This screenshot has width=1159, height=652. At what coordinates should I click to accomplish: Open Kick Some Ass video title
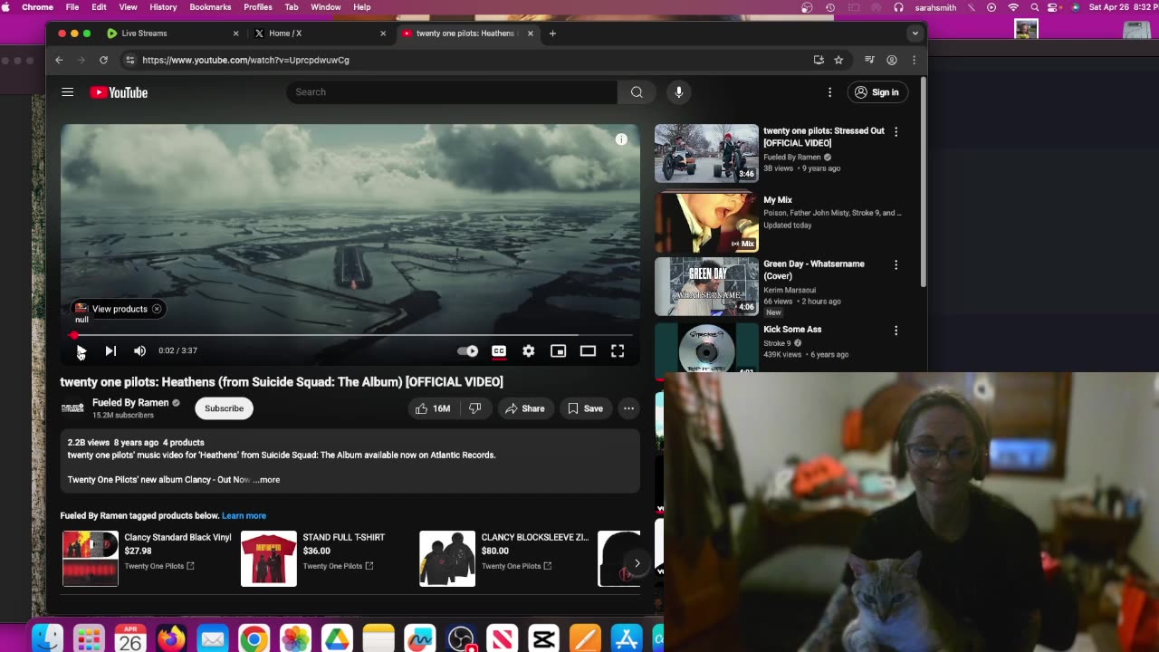[x=792, y=330]
